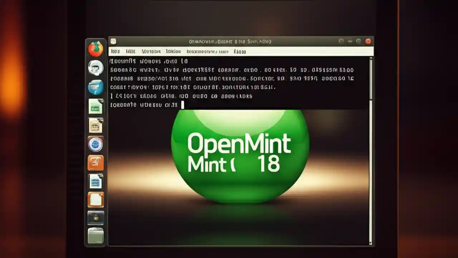
Task: Open the gray file manager folder at dock bottom
Action: pyautogui.click(x=95, y=236)
